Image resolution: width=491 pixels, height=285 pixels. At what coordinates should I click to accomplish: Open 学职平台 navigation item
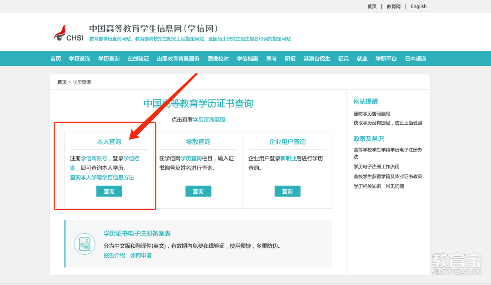click(386, 59)
